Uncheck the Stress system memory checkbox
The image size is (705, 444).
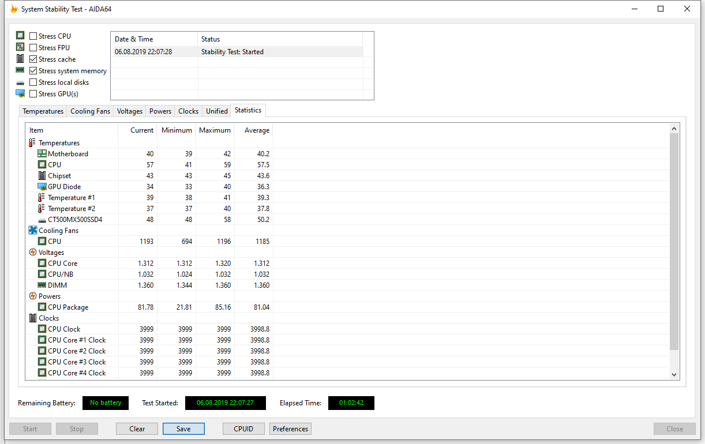(x=33, y=70)
